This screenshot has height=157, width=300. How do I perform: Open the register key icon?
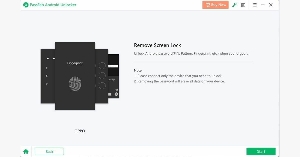[x=234, y=5]
